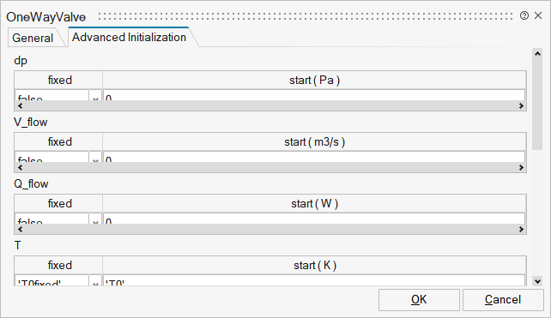Click the T start (K) input field
Viewport: 551px width, 318px height.
point(314,280)
